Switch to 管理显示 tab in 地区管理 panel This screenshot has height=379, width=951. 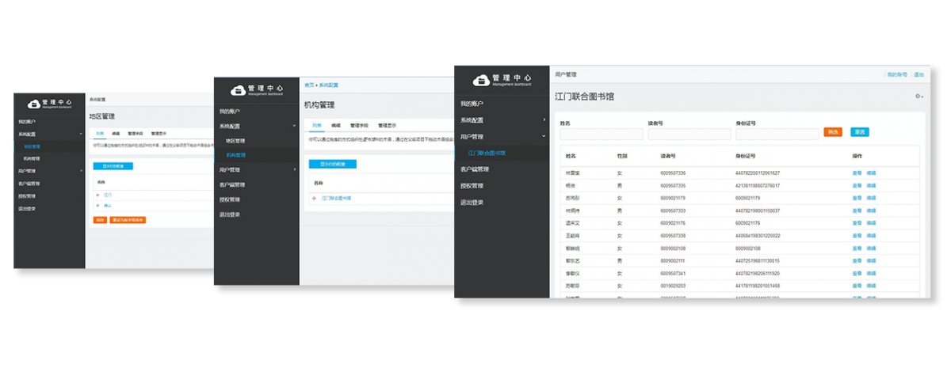coord(158,133)
